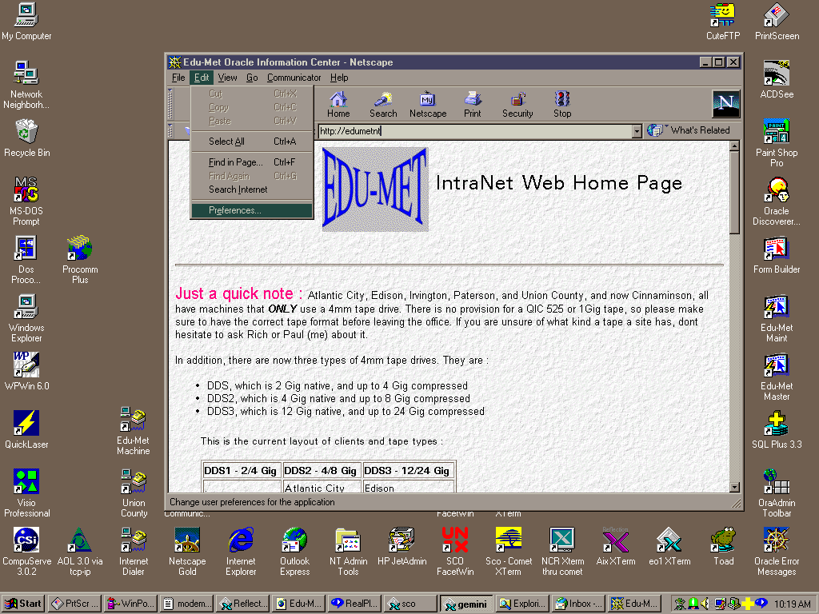
Task: Expand the location URL dropdown arrow
Action: click(637, 131)
